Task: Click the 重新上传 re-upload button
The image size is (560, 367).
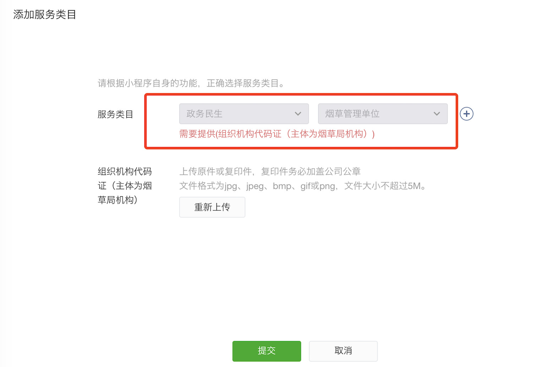Action: pyautogui.click(x=212, y=207)
